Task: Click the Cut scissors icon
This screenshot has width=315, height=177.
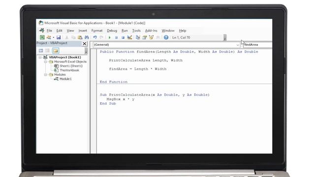Action: 67,37
